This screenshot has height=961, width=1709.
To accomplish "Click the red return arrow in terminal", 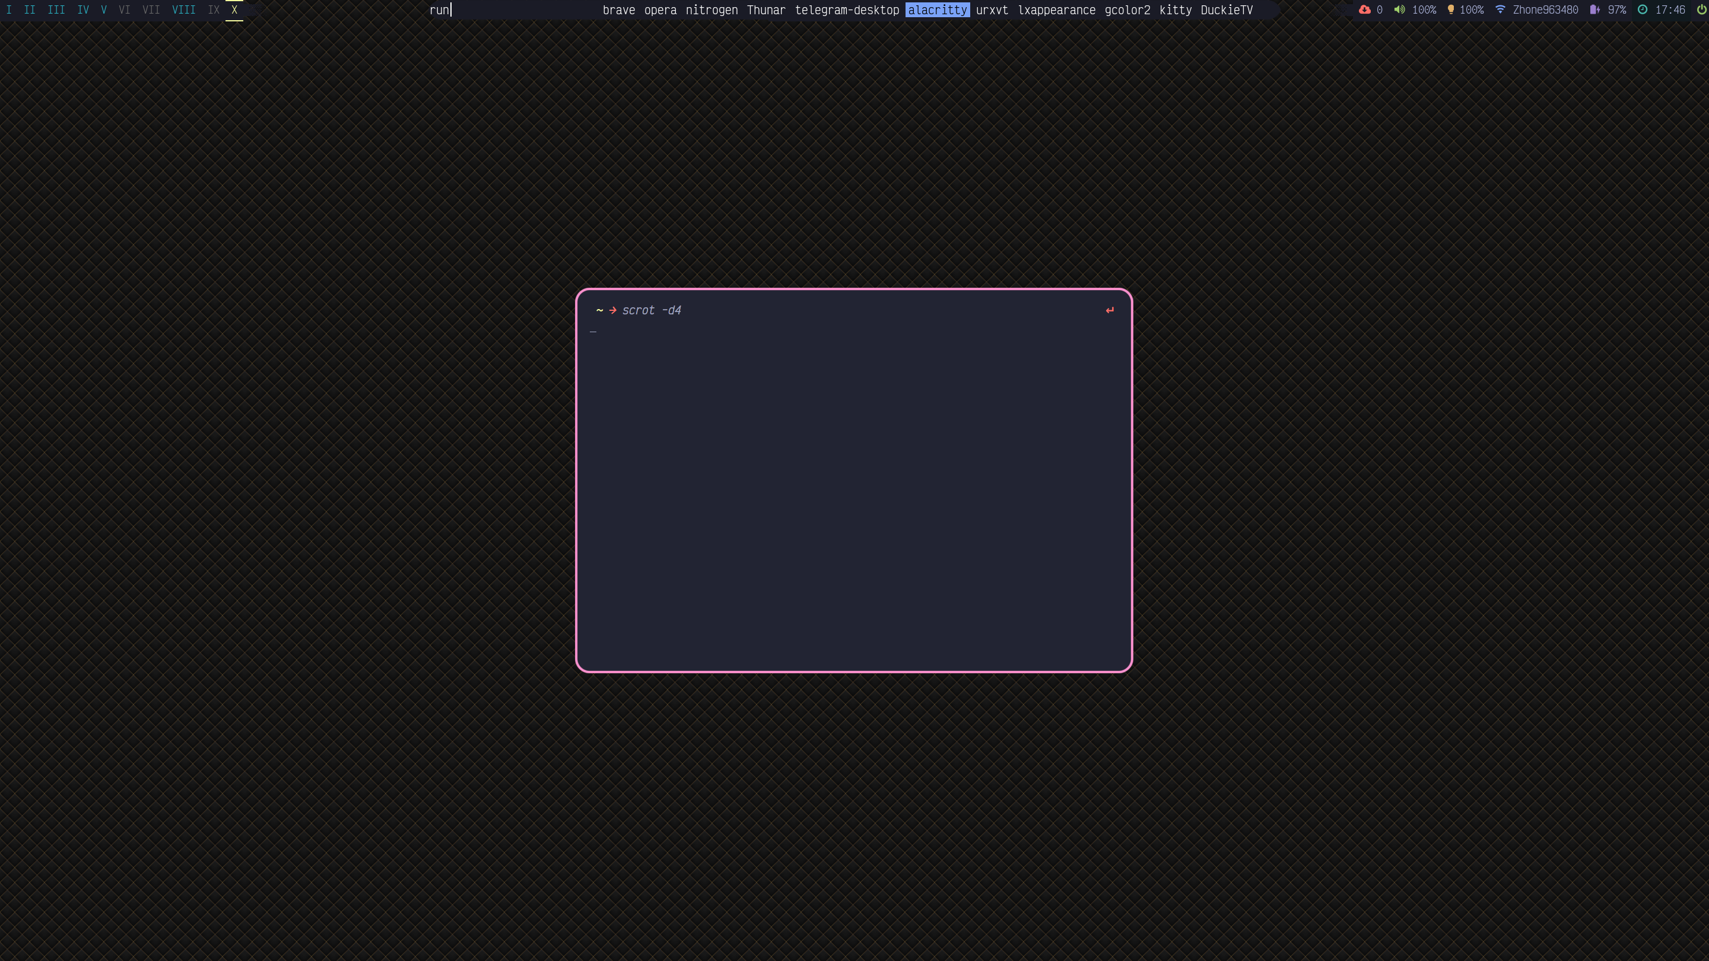I will (x=1110, y=310).
